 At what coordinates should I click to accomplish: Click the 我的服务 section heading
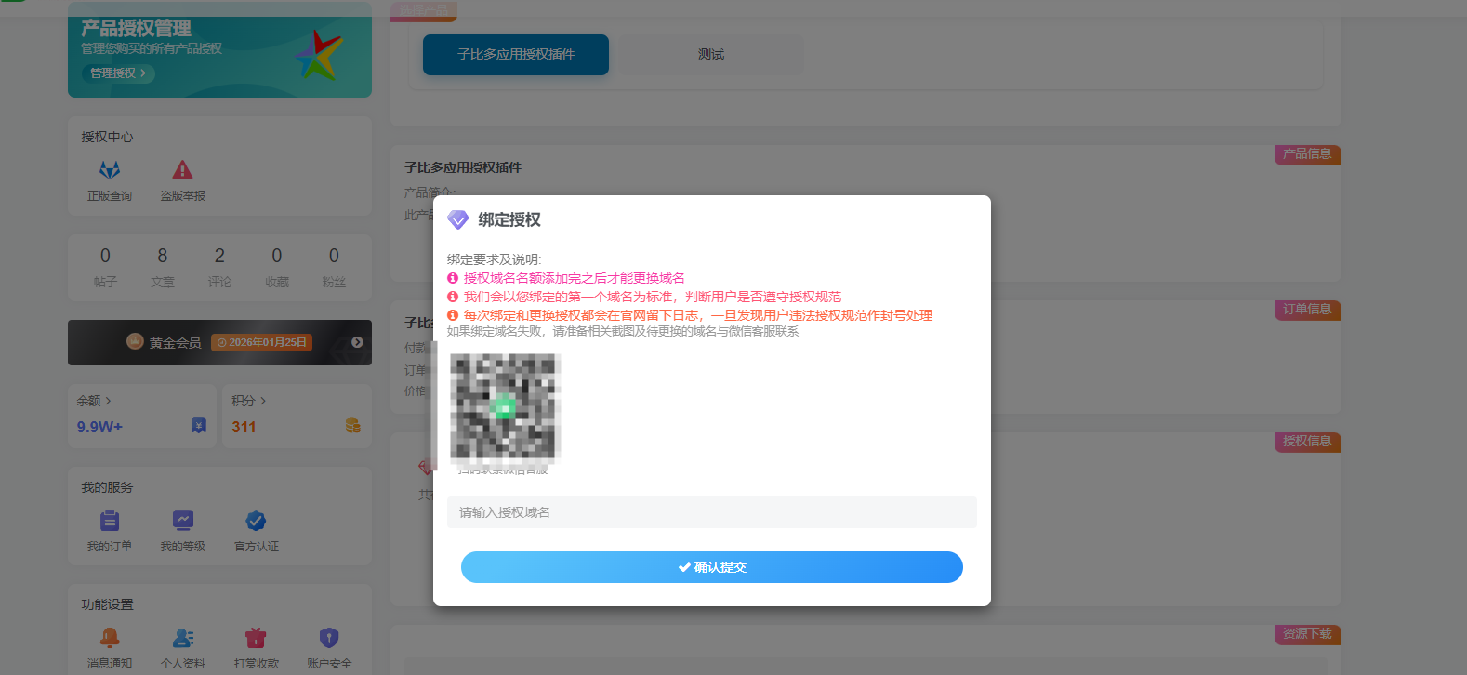pos(107,487)
